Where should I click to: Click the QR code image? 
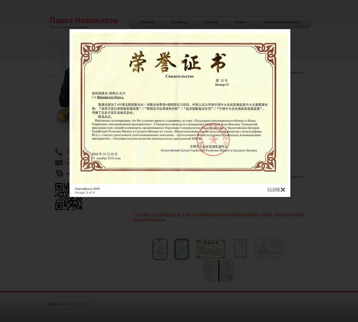[x=68, y=196]
